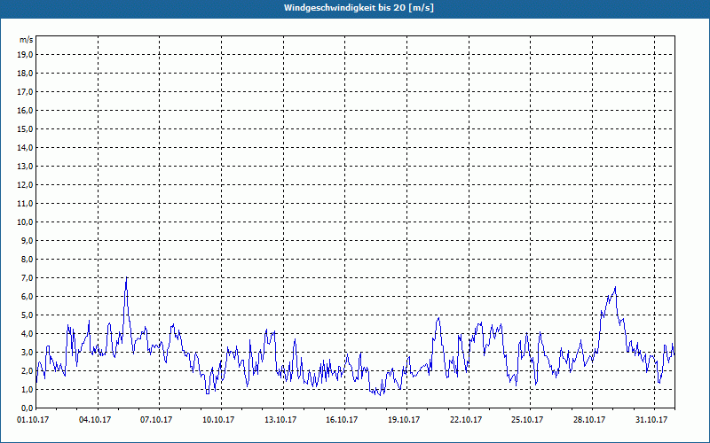Select the m/s unit label
This screenshot has width=710, height=443.
pyautogui.click(x=27, y=40)
